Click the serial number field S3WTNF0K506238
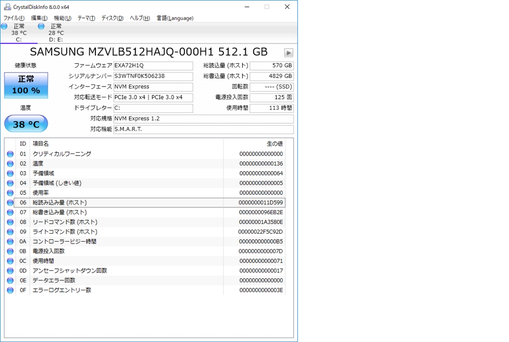Viewport: 509px width, 342px height. [x=153, y=76]
